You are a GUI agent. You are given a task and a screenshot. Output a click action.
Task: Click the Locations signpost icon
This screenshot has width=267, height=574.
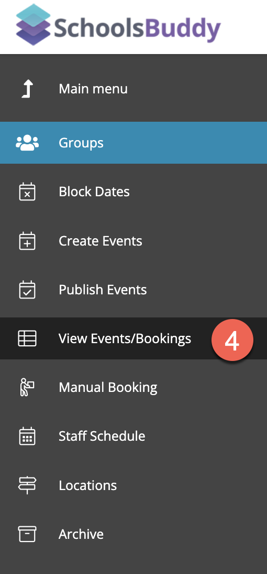click(27, 485)
